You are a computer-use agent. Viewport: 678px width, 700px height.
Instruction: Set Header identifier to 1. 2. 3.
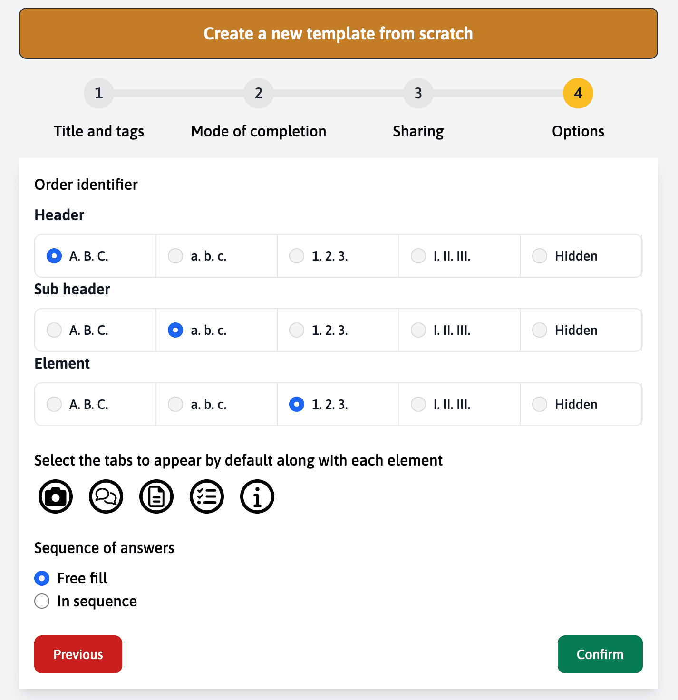click(x=297, y=256)
